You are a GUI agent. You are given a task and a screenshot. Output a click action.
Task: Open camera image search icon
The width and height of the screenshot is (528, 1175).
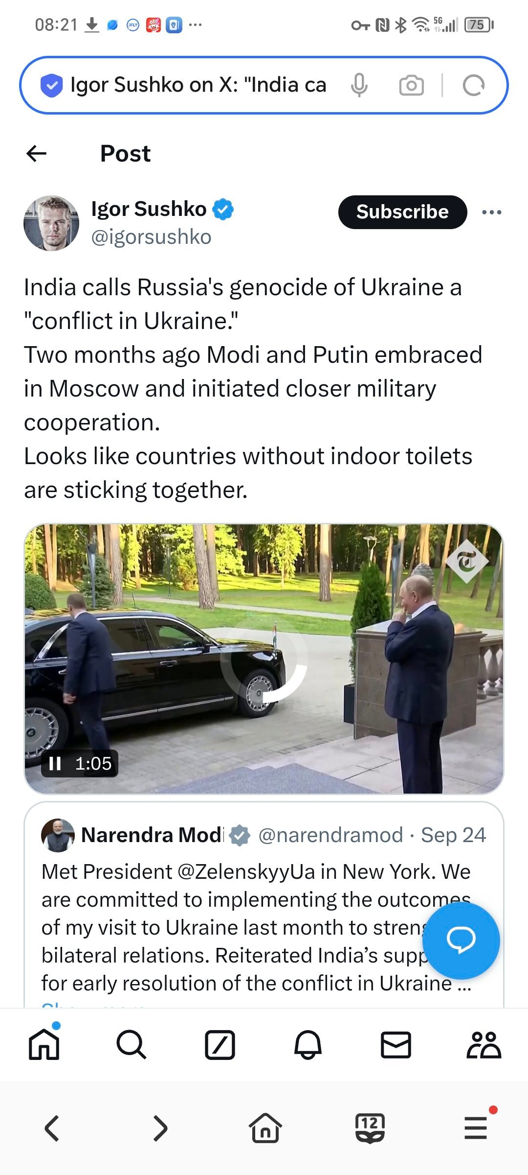coord(412,85)
